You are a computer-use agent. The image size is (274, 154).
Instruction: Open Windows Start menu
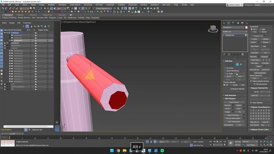click(112, 151)
